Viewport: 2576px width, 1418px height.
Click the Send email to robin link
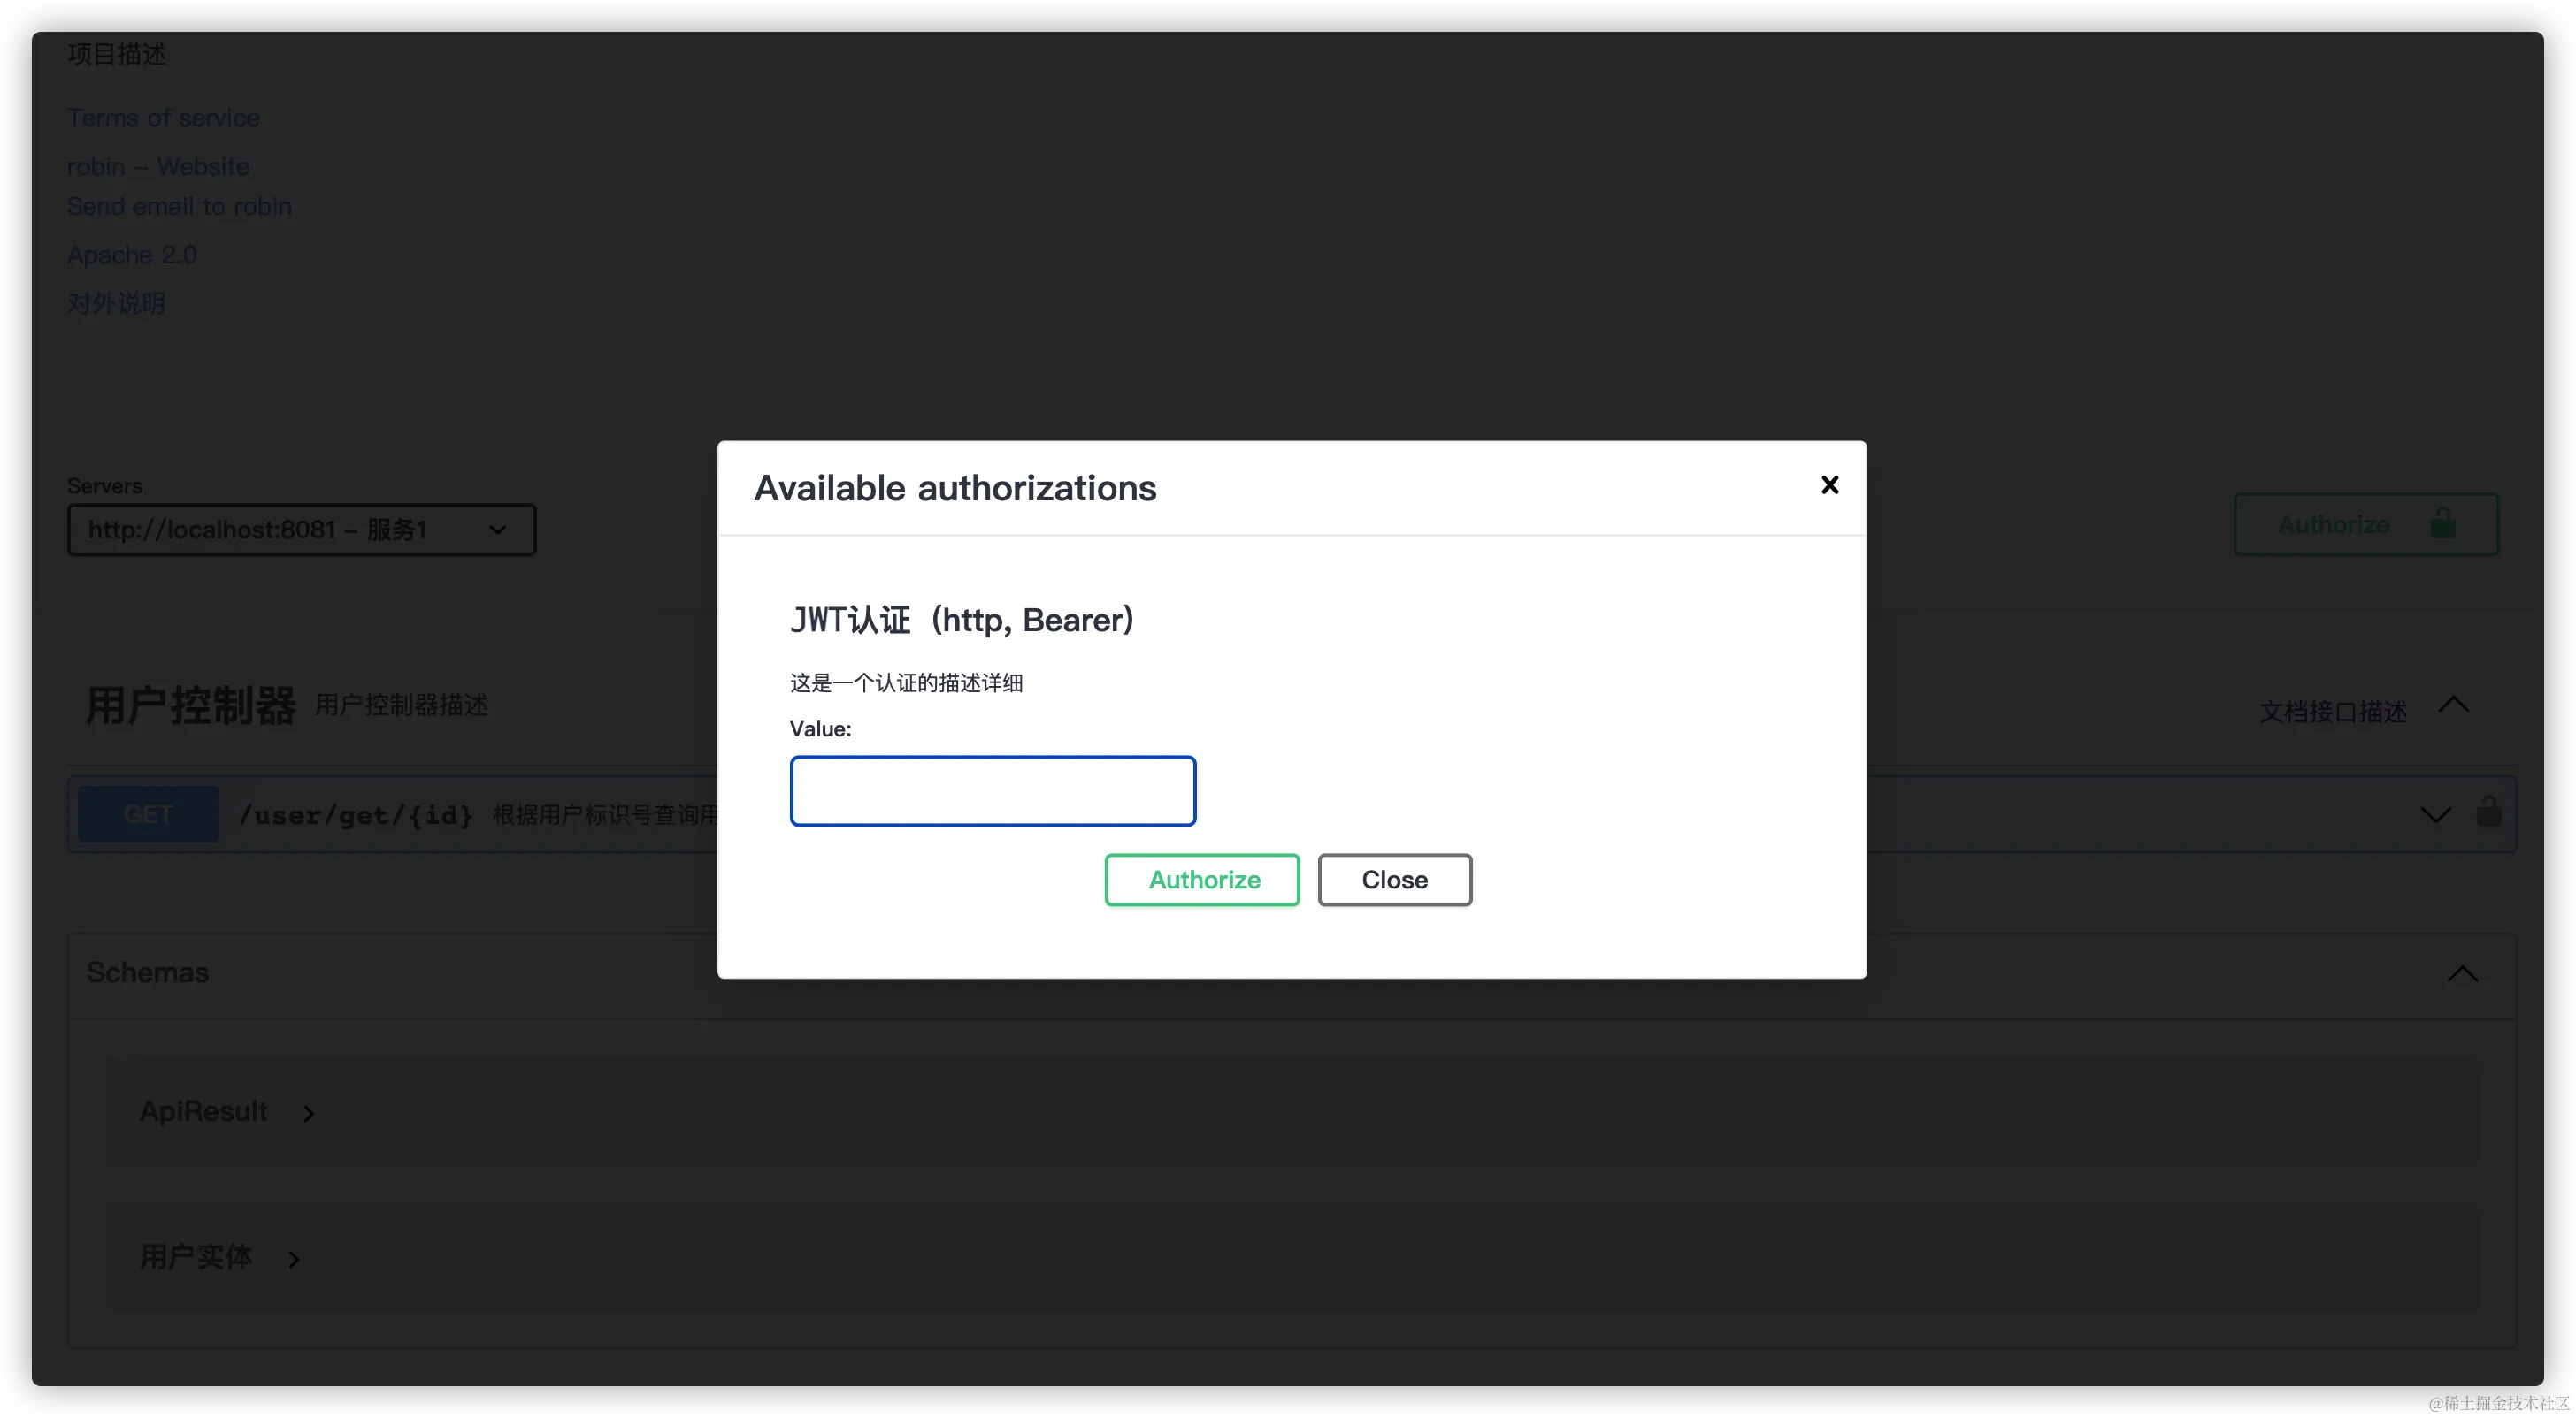pyautogui.click(x=179, y=206)
